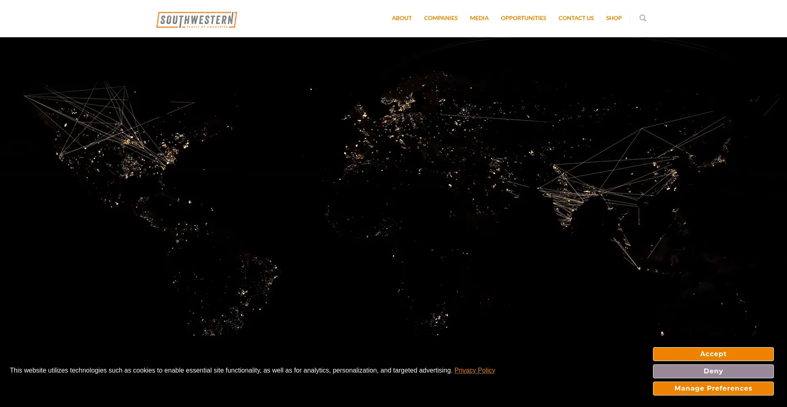Screen dimensions: 787x407
Task: Go to Contact Us page
Action: [x=576, y=18]
